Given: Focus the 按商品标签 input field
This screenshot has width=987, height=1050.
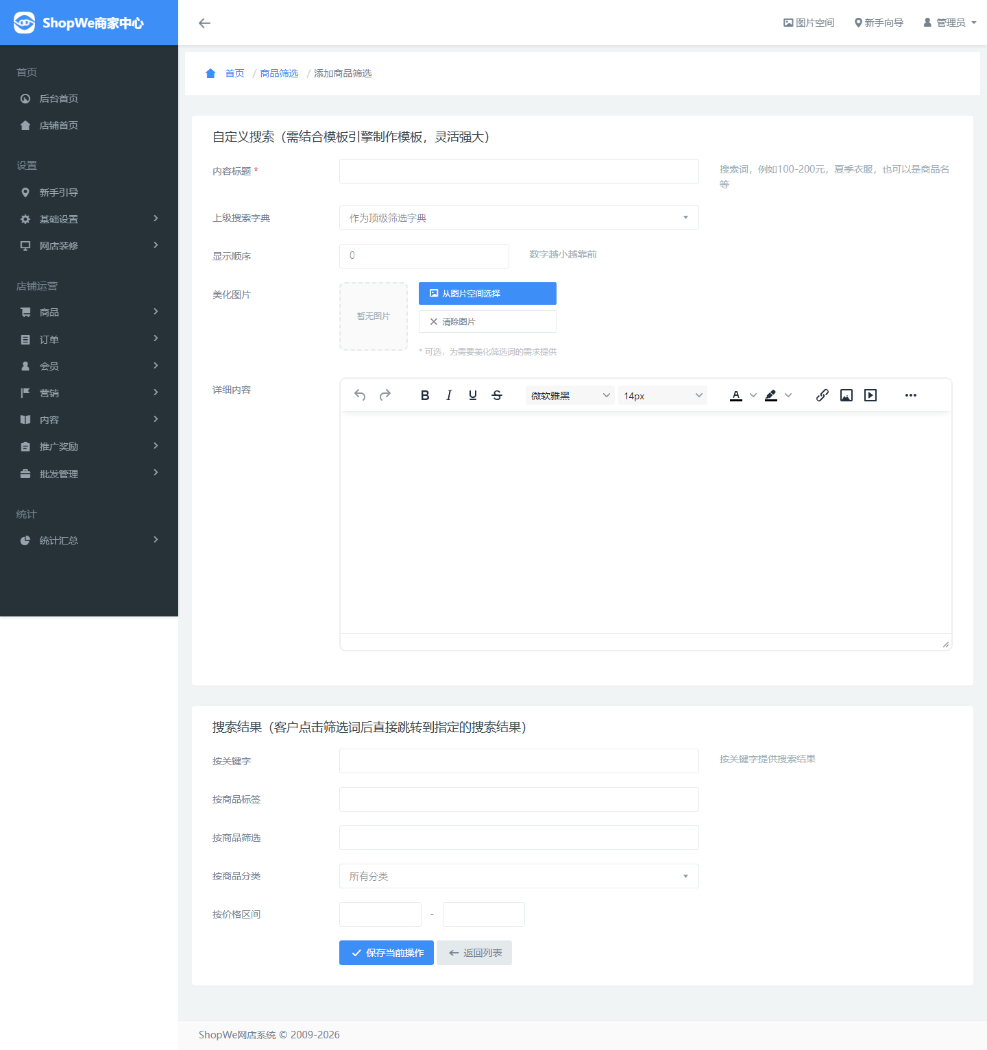Looking at the screenshot, I should click(519, 799).
